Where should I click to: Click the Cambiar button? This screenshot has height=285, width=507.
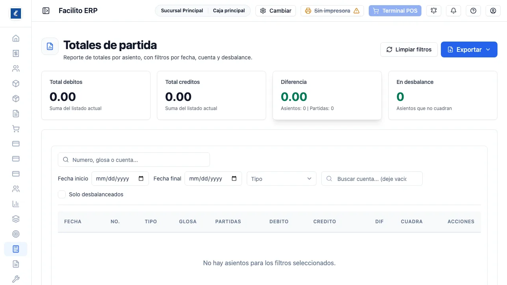pyautogui.click(x=276, y=11)
